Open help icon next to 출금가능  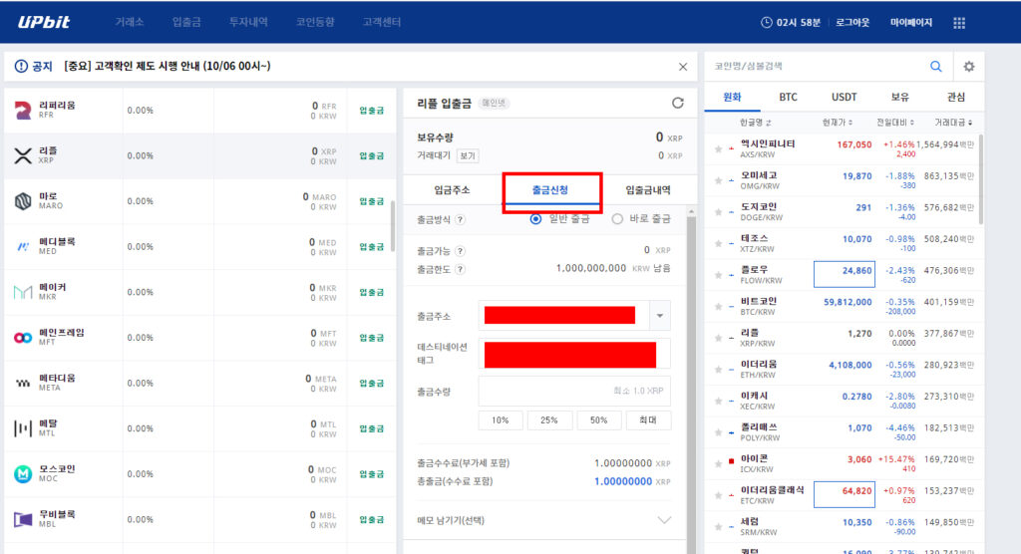coord(460,251)
